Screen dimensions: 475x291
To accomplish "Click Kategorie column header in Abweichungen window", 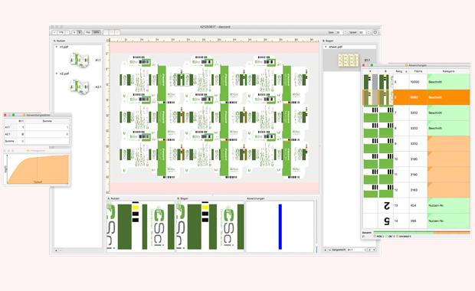I will coord(449,71).
